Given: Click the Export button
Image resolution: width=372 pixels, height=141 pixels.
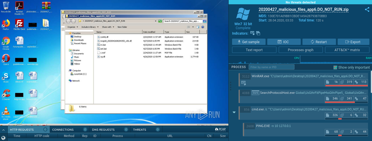Looking at the screenshot, I should click(353, 42).
